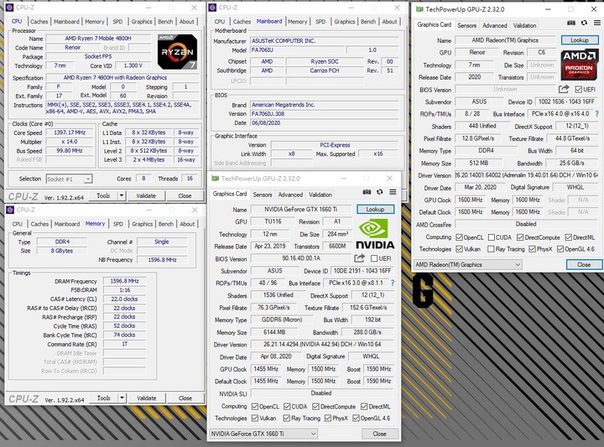Image resolution: width=604 pixels, height=447 pixels.
Task: Open the Validation tab in NVIDIA GPU-Z
Action: coord(320,195)
